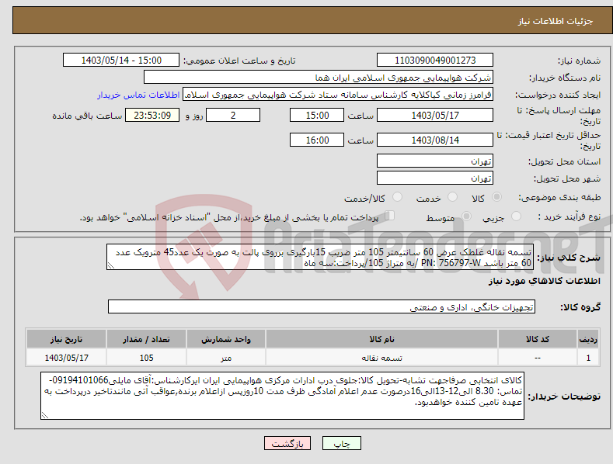613x464 pixels.
Task: Click the جزئیات اطلاعات نیاز header title
Action: pos(556,21)
